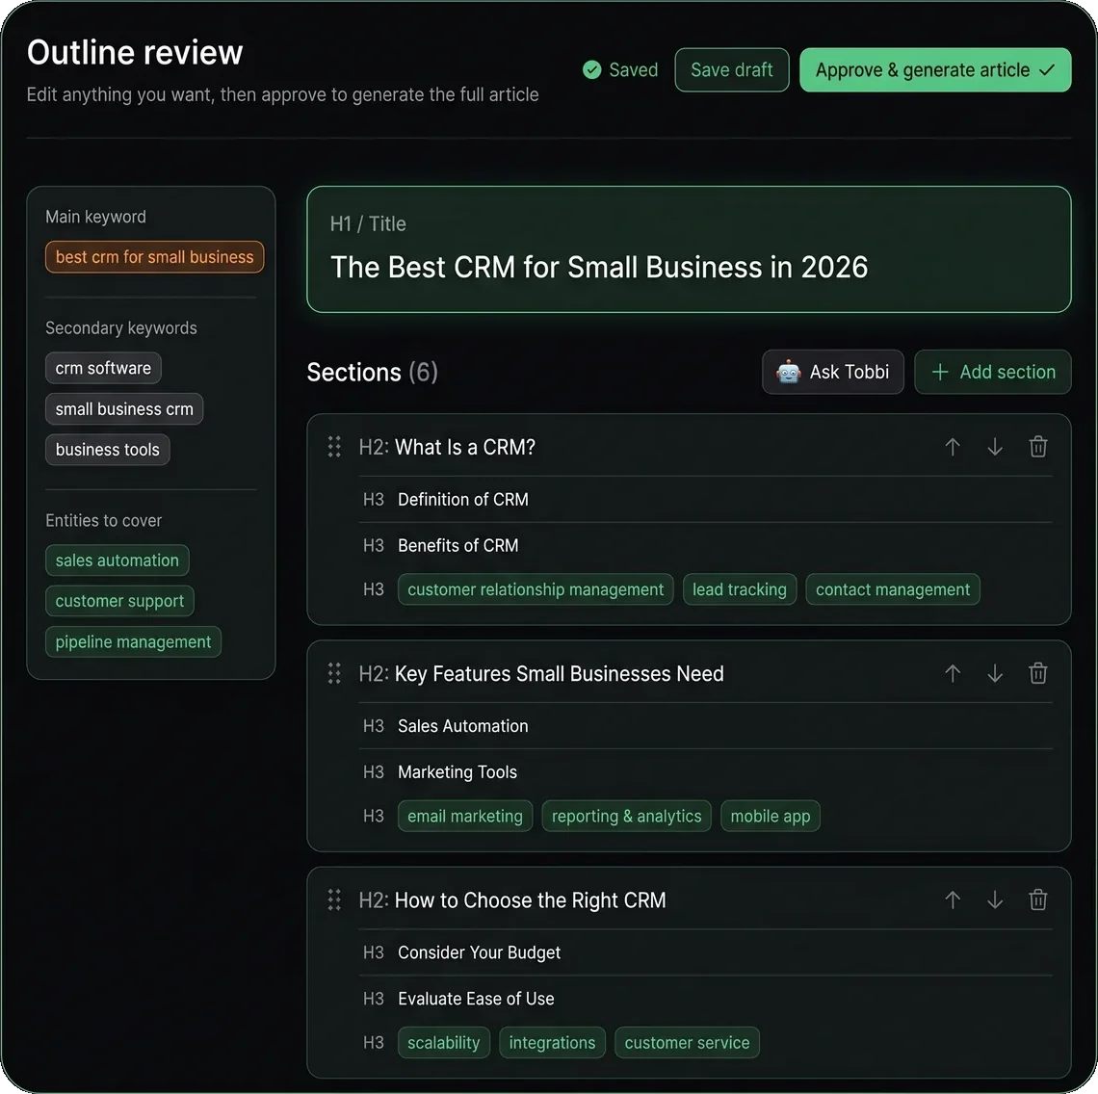Add 'customer service' H3 suggestion
The height and width of the screenshot is (1094, 1098).
tap(687, 1043)
